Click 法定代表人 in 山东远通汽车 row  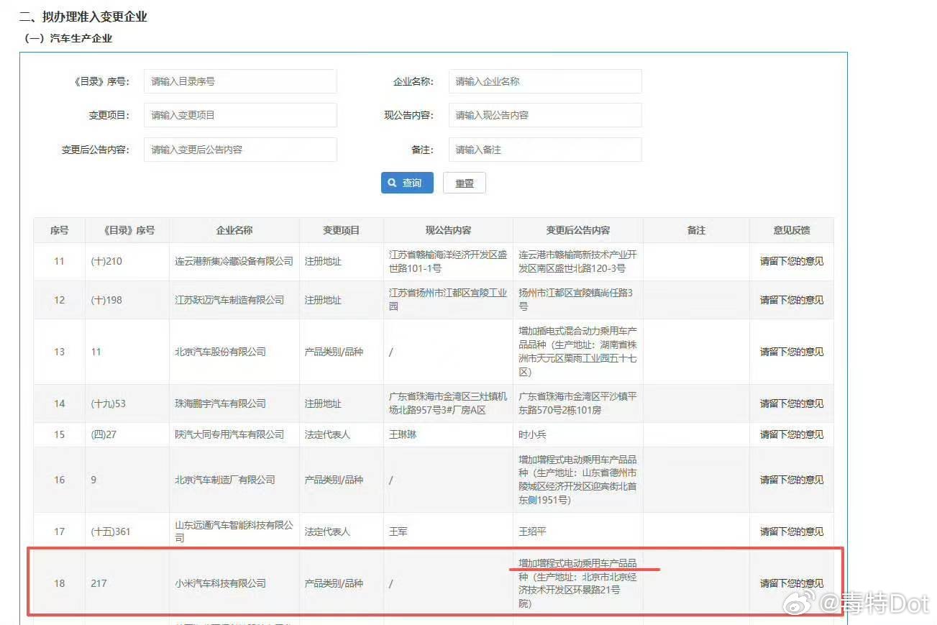pyautogui.click(x=327, y=532)
